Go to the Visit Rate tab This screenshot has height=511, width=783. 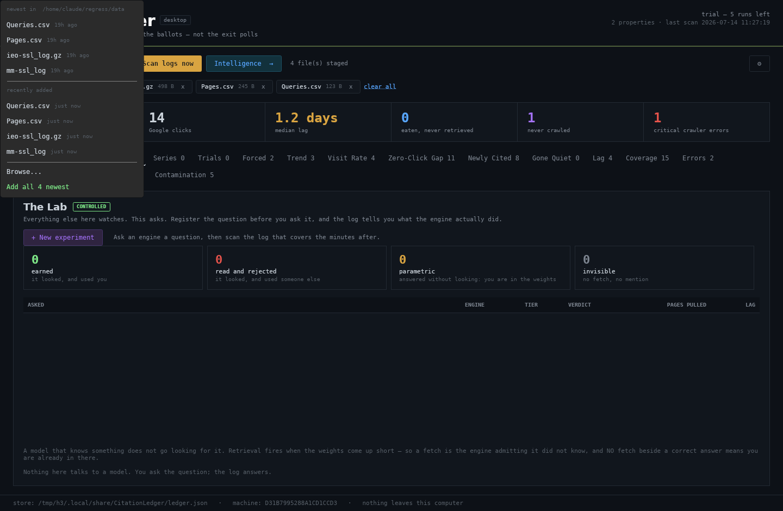tap(351, 158)
